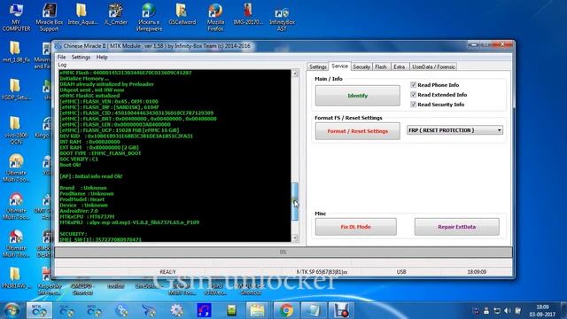Open the IMG-20170 image file icon
Screen dimensions: 567x319
(x=248, y=14)
